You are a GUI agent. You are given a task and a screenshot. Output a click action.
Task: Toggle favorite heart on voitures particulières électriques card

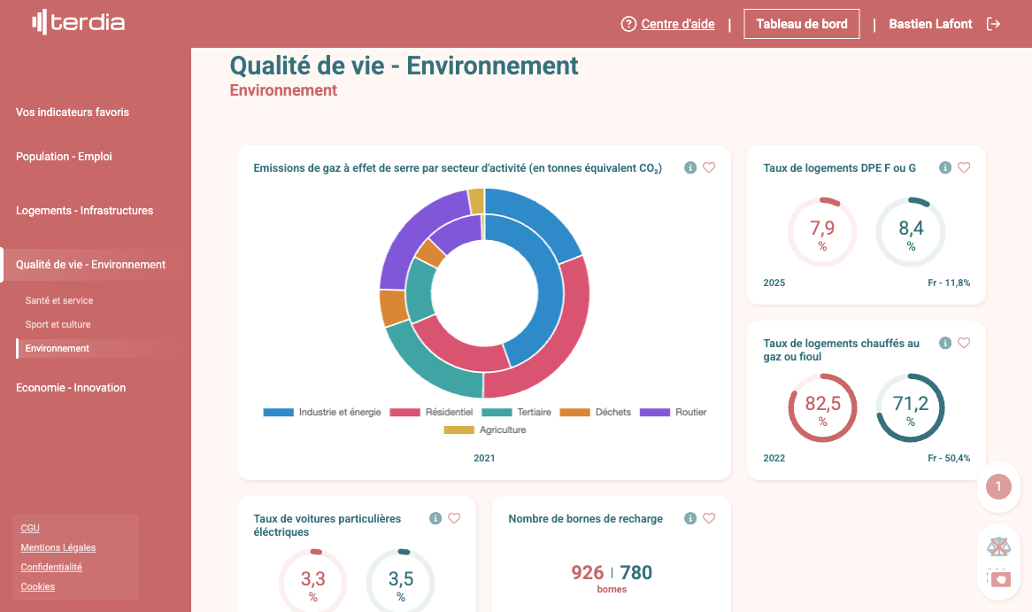point(454,518)
